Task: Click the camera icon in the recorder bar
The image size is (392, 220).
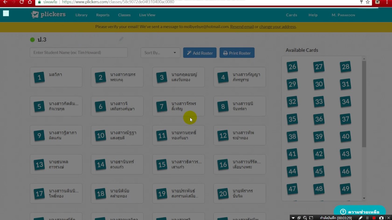Action: tap(381, 218)
